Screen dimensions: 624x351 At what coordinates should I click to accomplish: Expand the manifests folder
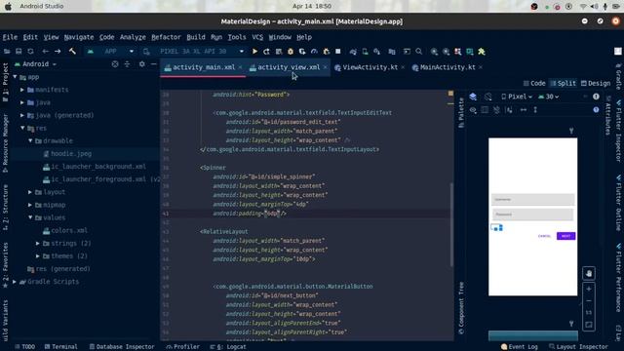tap(22, 90)
